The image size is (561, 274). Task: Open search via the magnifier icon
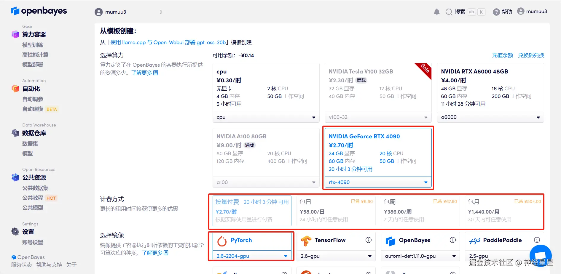click(x=449, y=12)
